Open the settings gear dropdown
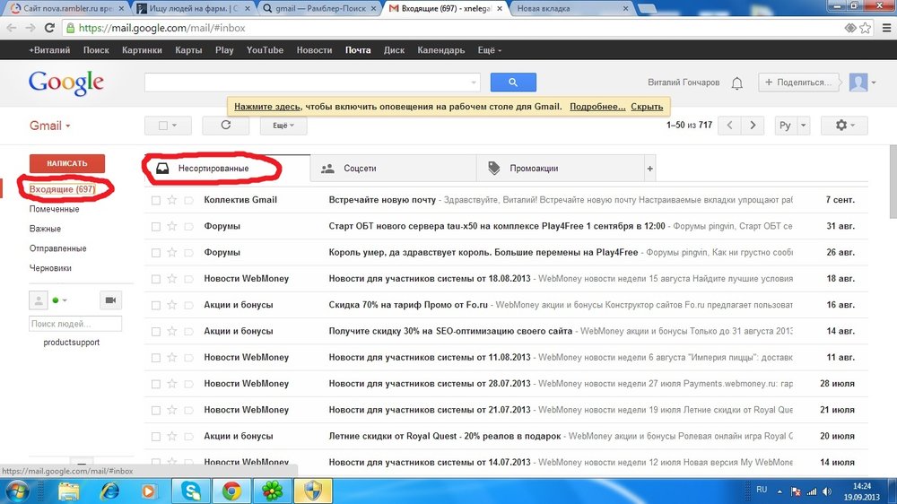The width and height of the screenshot is (897, 504). (x=845, y=126)
